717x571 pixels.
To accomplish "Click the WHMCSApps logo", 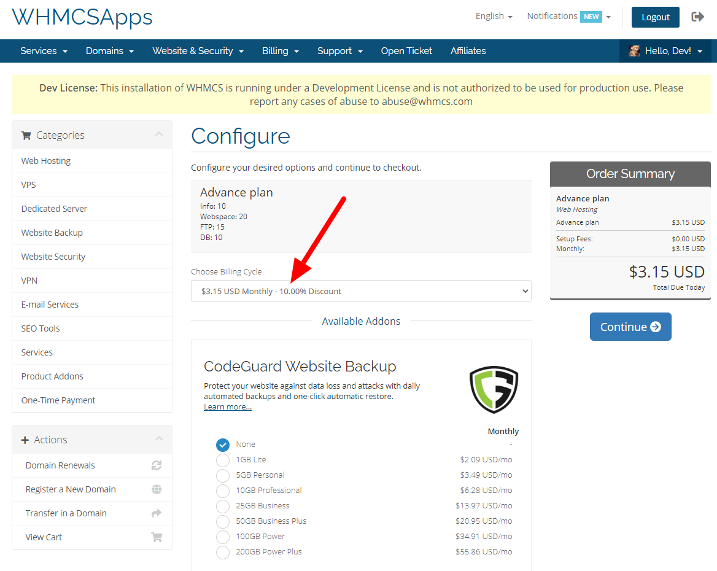I will pos(82,17).
